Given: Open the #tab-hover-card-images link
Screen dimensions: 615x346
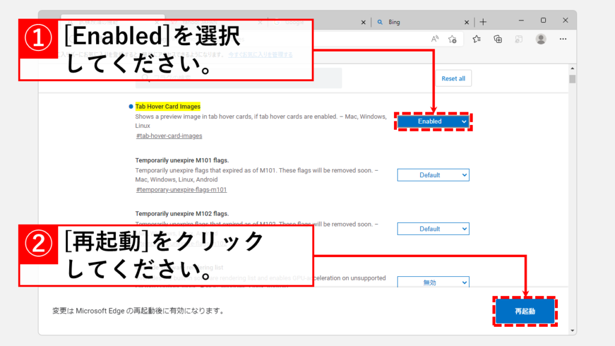Looking at the screenshot, I should (x=169, y=136).
